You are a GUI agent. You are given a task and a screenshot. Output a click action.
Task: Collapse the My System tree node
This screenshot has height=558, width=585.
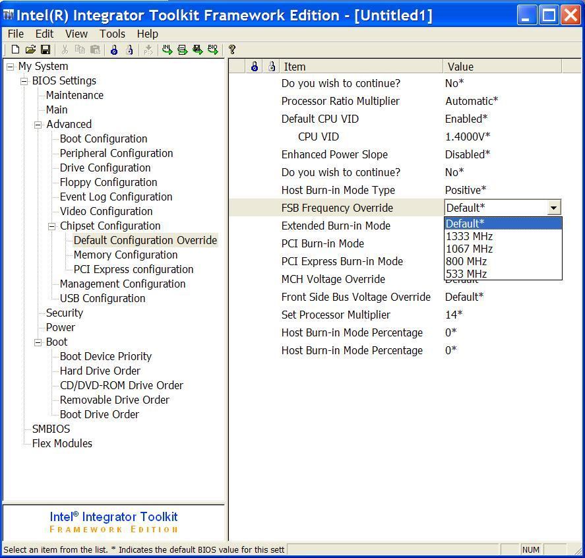(x=11, y=67)
